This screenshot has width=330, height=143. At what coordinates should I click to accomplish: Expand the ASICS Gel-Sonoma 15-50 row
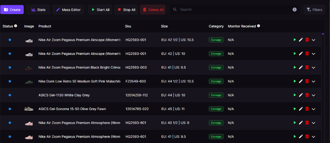click(x=313, y=109)
